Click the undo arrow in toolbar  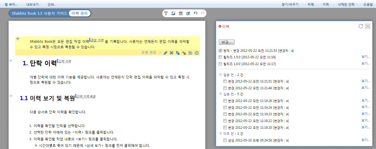coord(195,13)
